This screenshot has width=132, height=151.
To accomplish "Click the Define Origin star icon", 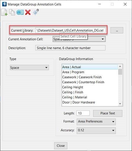I will [36, 12].
